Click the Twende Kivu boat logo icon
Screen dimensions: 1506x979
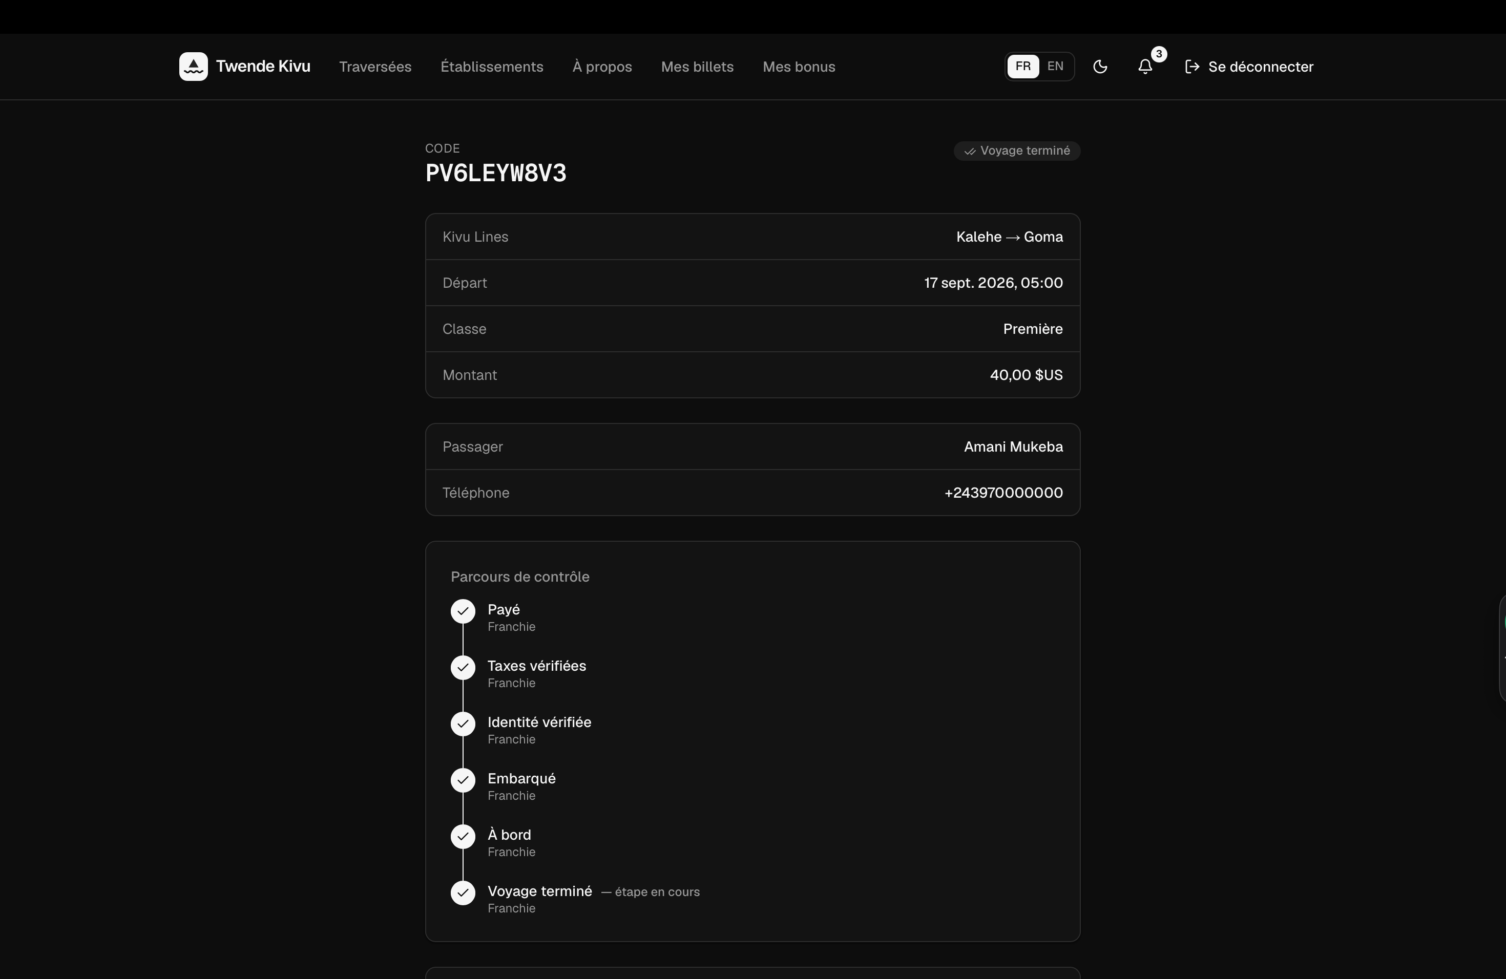click(193, 67)
